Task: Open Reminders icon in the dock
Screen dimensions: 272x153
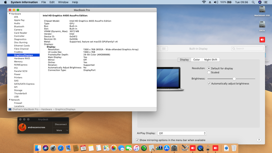Action: (x=98, y=148)
